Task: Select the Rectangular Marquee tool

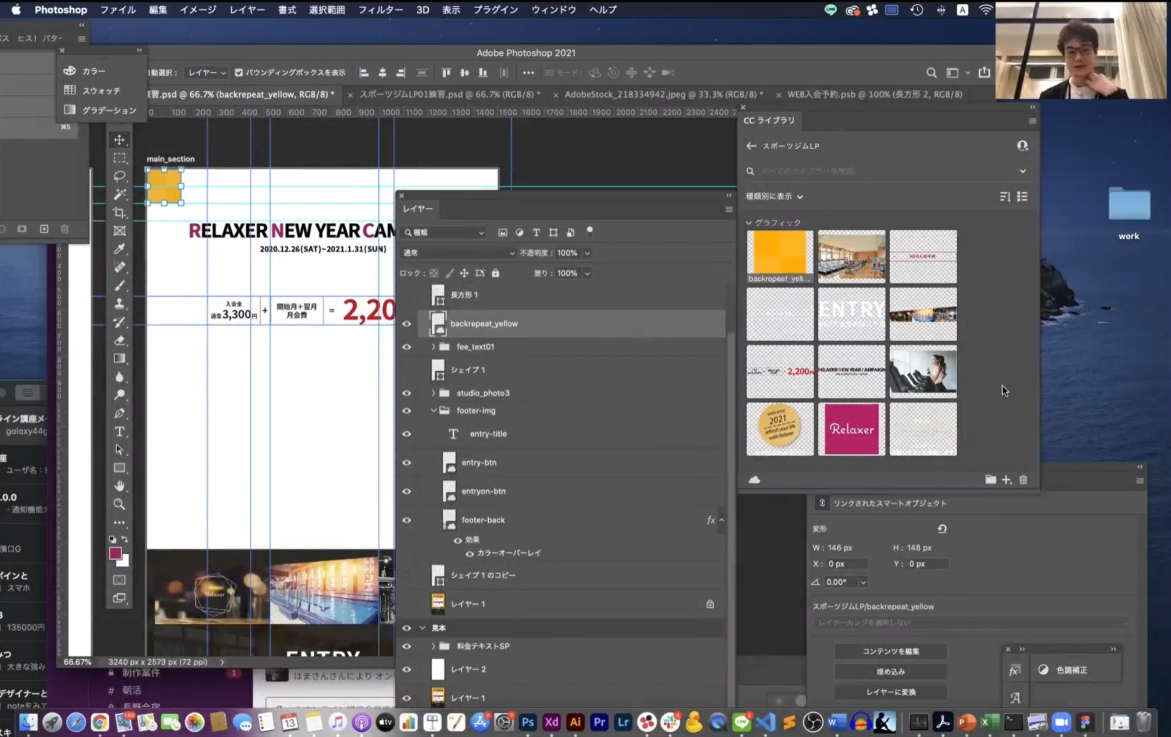Action: pyautogui.click(x=119, y=158)
